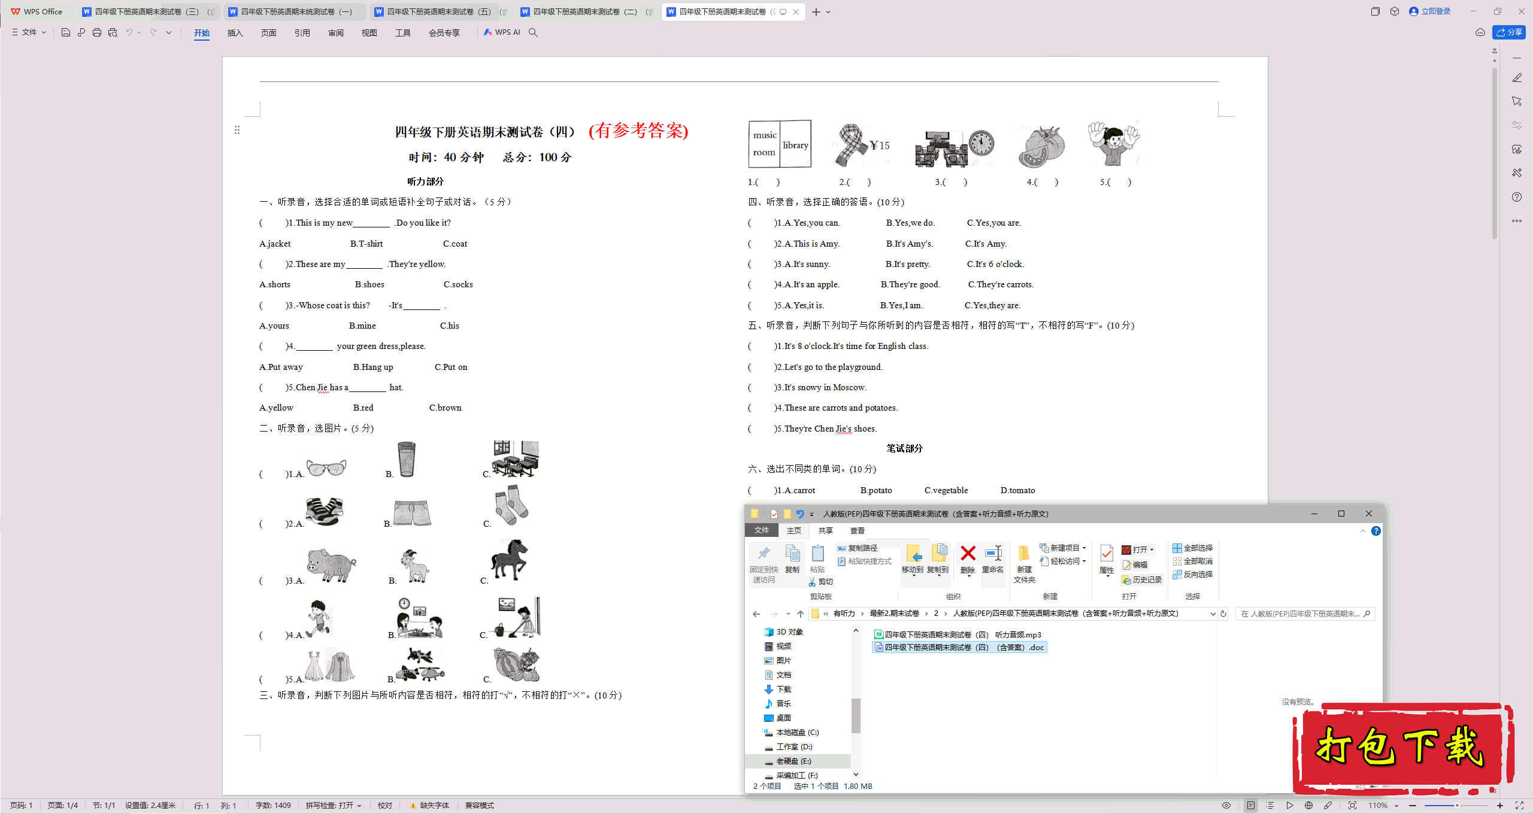
Task: Click the Print icon in WPS toolbar
Action: pyautogui.click(x=97, y=32)
